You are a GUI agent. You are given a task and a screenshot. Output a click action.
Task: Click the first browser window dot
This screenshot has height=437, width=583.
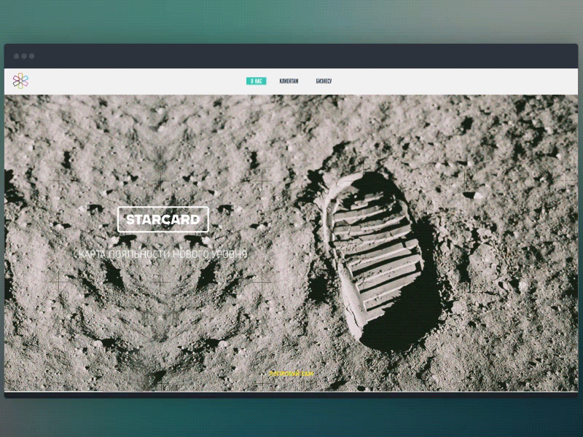coord(16,56)
